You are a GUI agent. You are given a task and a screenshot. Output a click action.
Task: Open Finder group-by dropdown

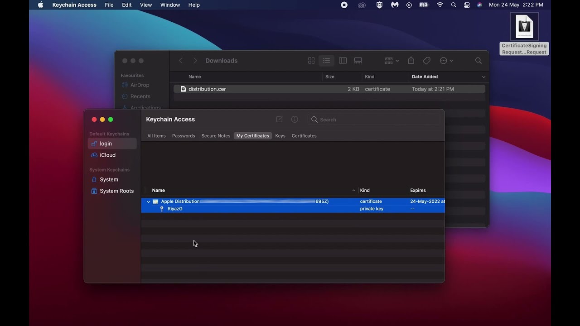(x=391, y=61)
